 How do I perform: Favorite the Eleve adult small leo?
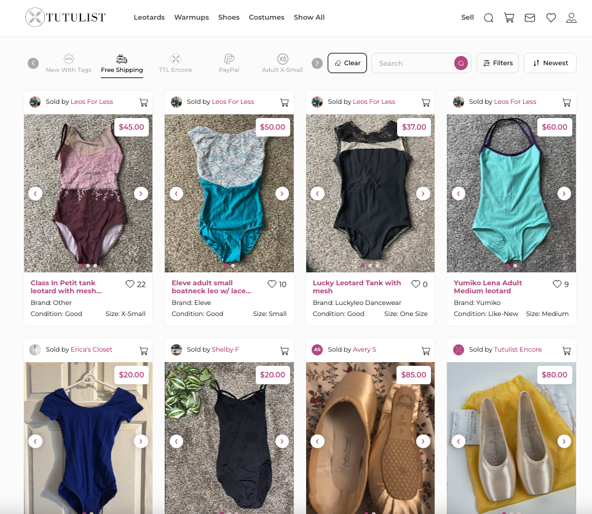(272, 284)
